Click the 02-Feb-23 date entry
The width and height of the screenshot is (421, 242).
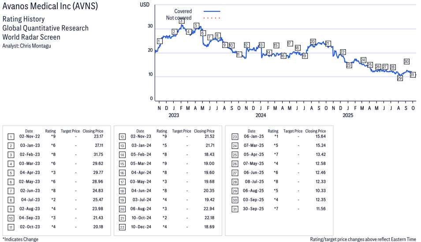[x=29, y=154]
